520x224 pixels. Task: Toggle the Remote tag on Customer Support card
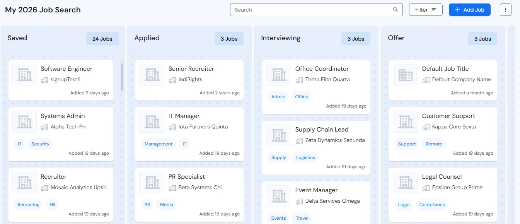click(434, 144)
